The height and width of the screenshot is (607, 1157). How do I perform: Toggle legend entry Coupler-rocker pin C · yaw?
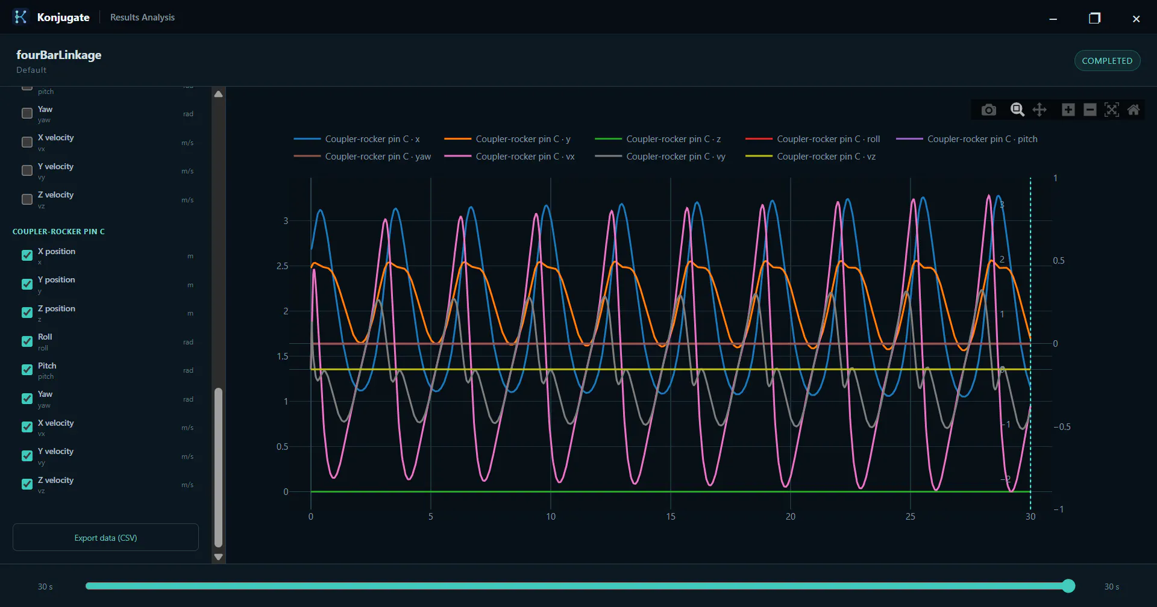tap(363, 157)
